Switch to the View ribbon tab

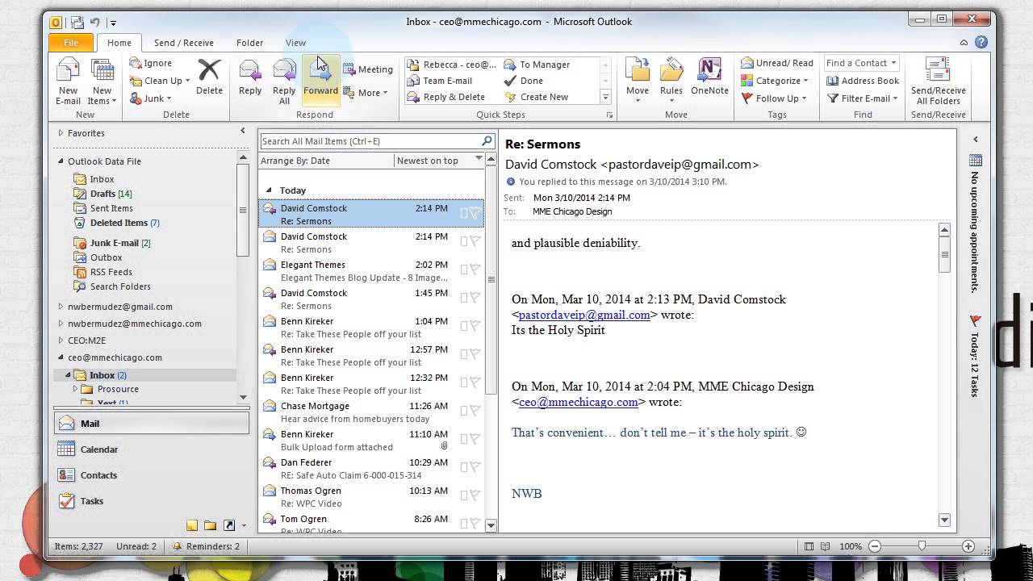[295, 43]
